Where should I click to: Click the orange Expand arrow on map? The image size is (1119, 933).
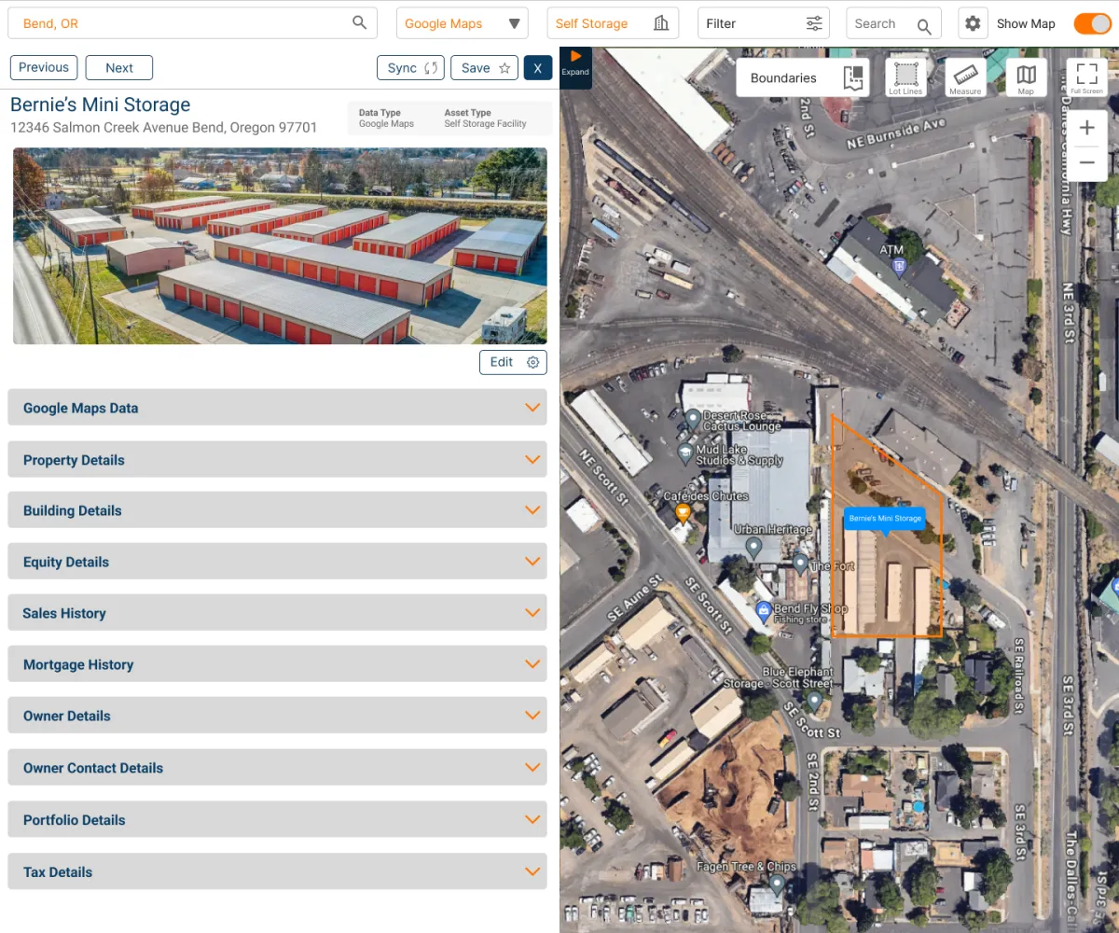point(575,57)
